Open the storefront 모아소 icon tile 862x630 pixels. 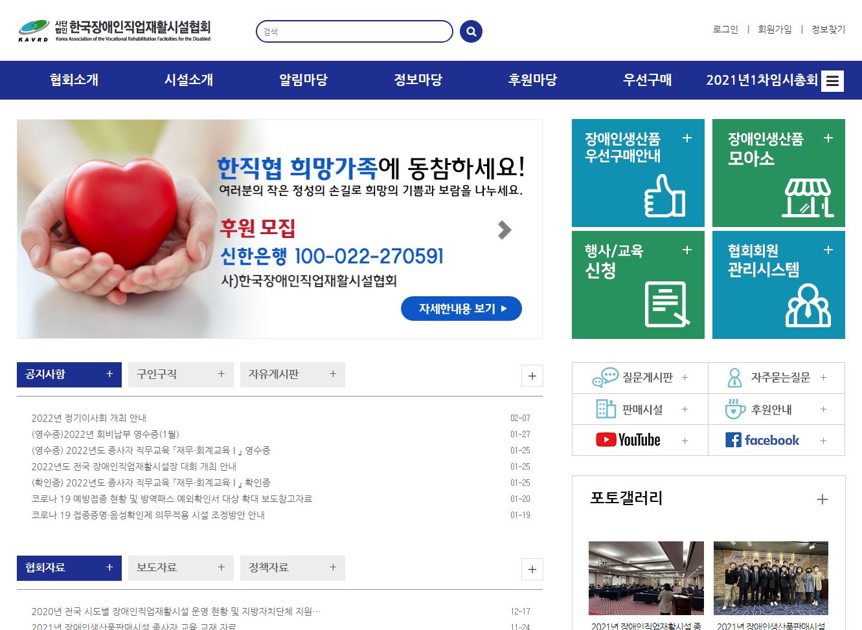pyautogui.click(x=807, y=197)
